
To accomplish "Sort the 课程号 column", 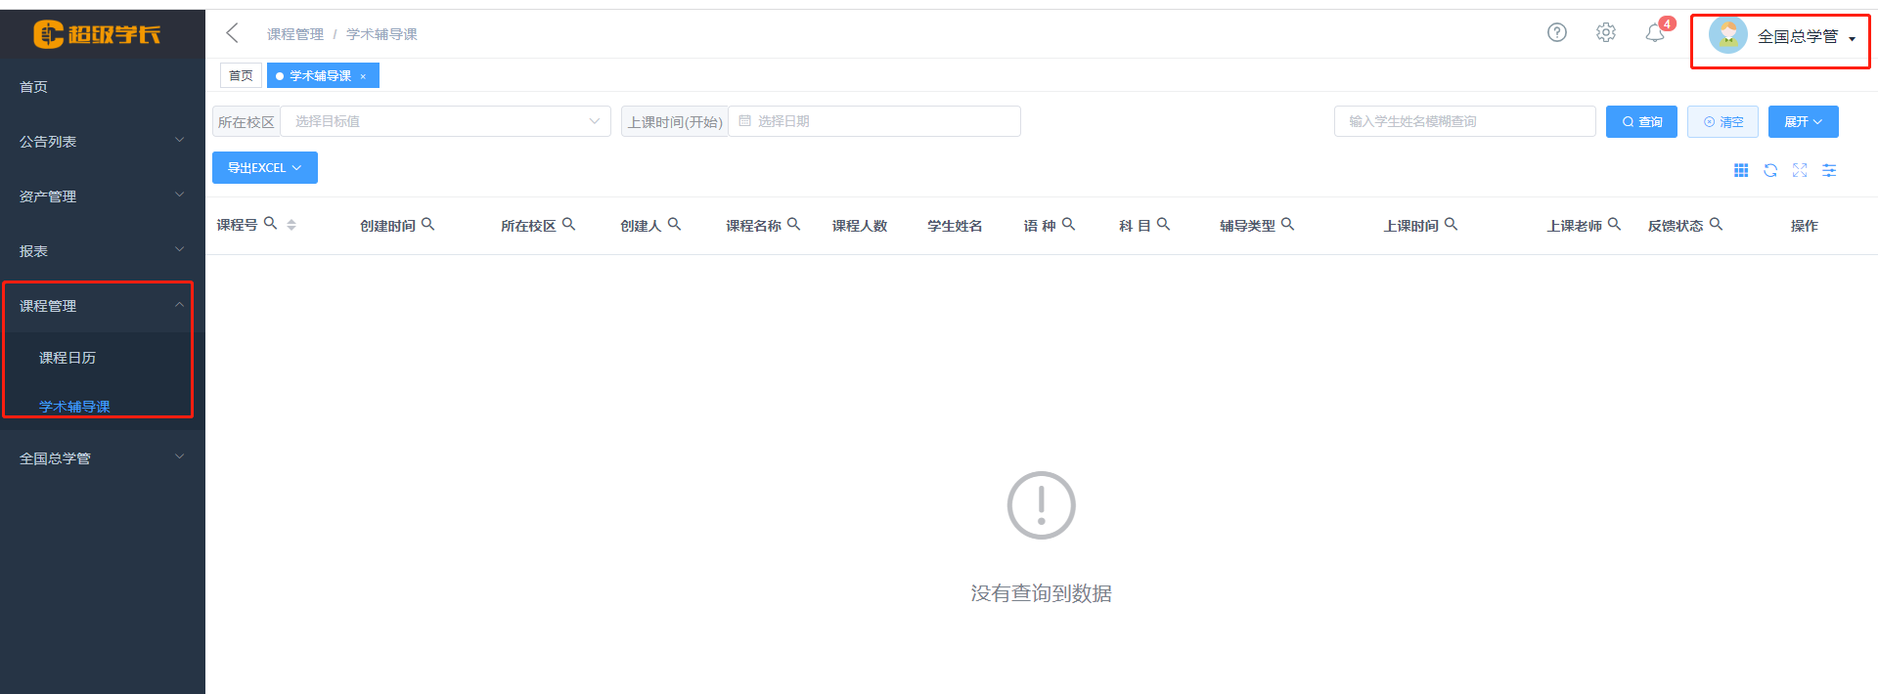I will (x=291, y=225).
